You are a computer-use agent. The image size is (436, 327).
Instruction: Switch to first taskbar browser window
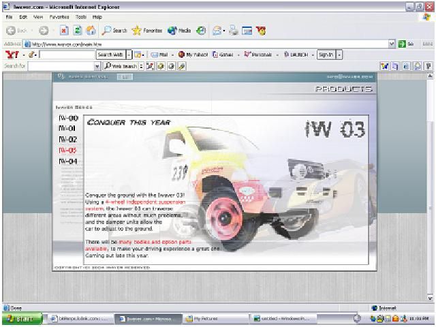82,319
